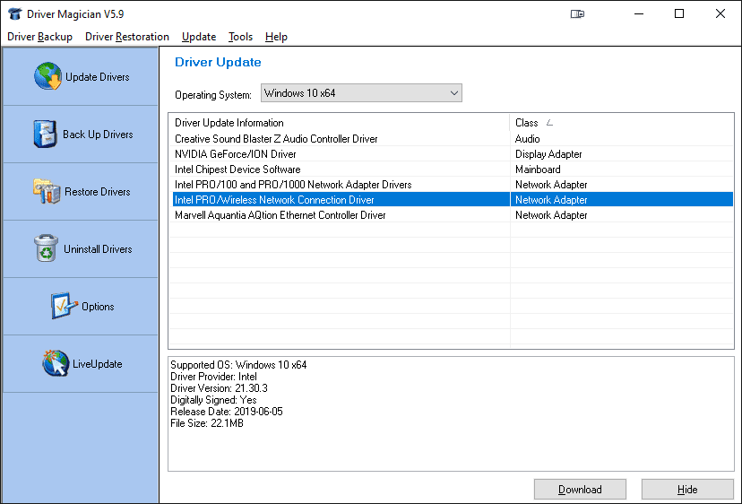Click the LiveUpdate globe icon
Screen dimensions: 742x504
[56, 364]
